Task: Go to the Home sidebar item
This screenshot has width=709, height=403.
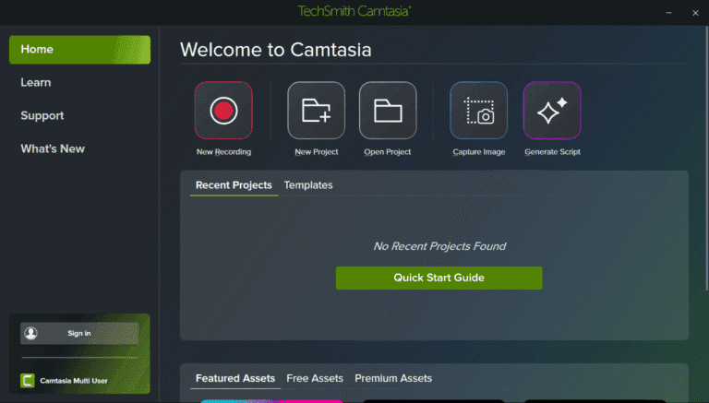Action: 79,49
